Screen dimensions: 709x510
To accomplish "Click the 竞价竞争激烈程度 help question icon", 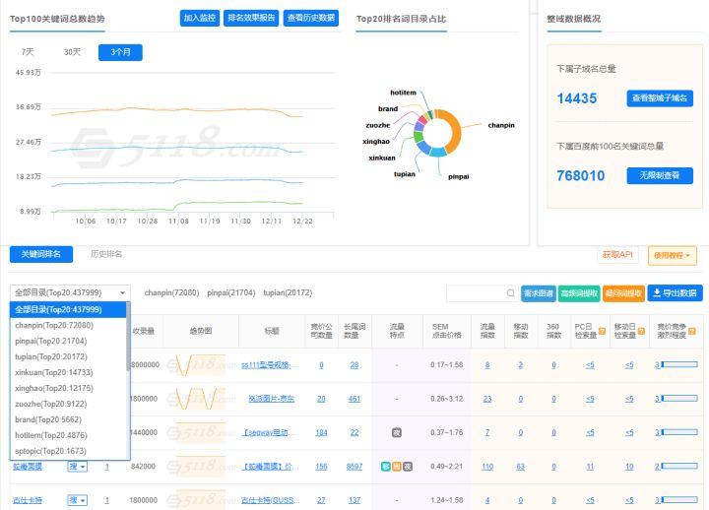I will (691, 329).
